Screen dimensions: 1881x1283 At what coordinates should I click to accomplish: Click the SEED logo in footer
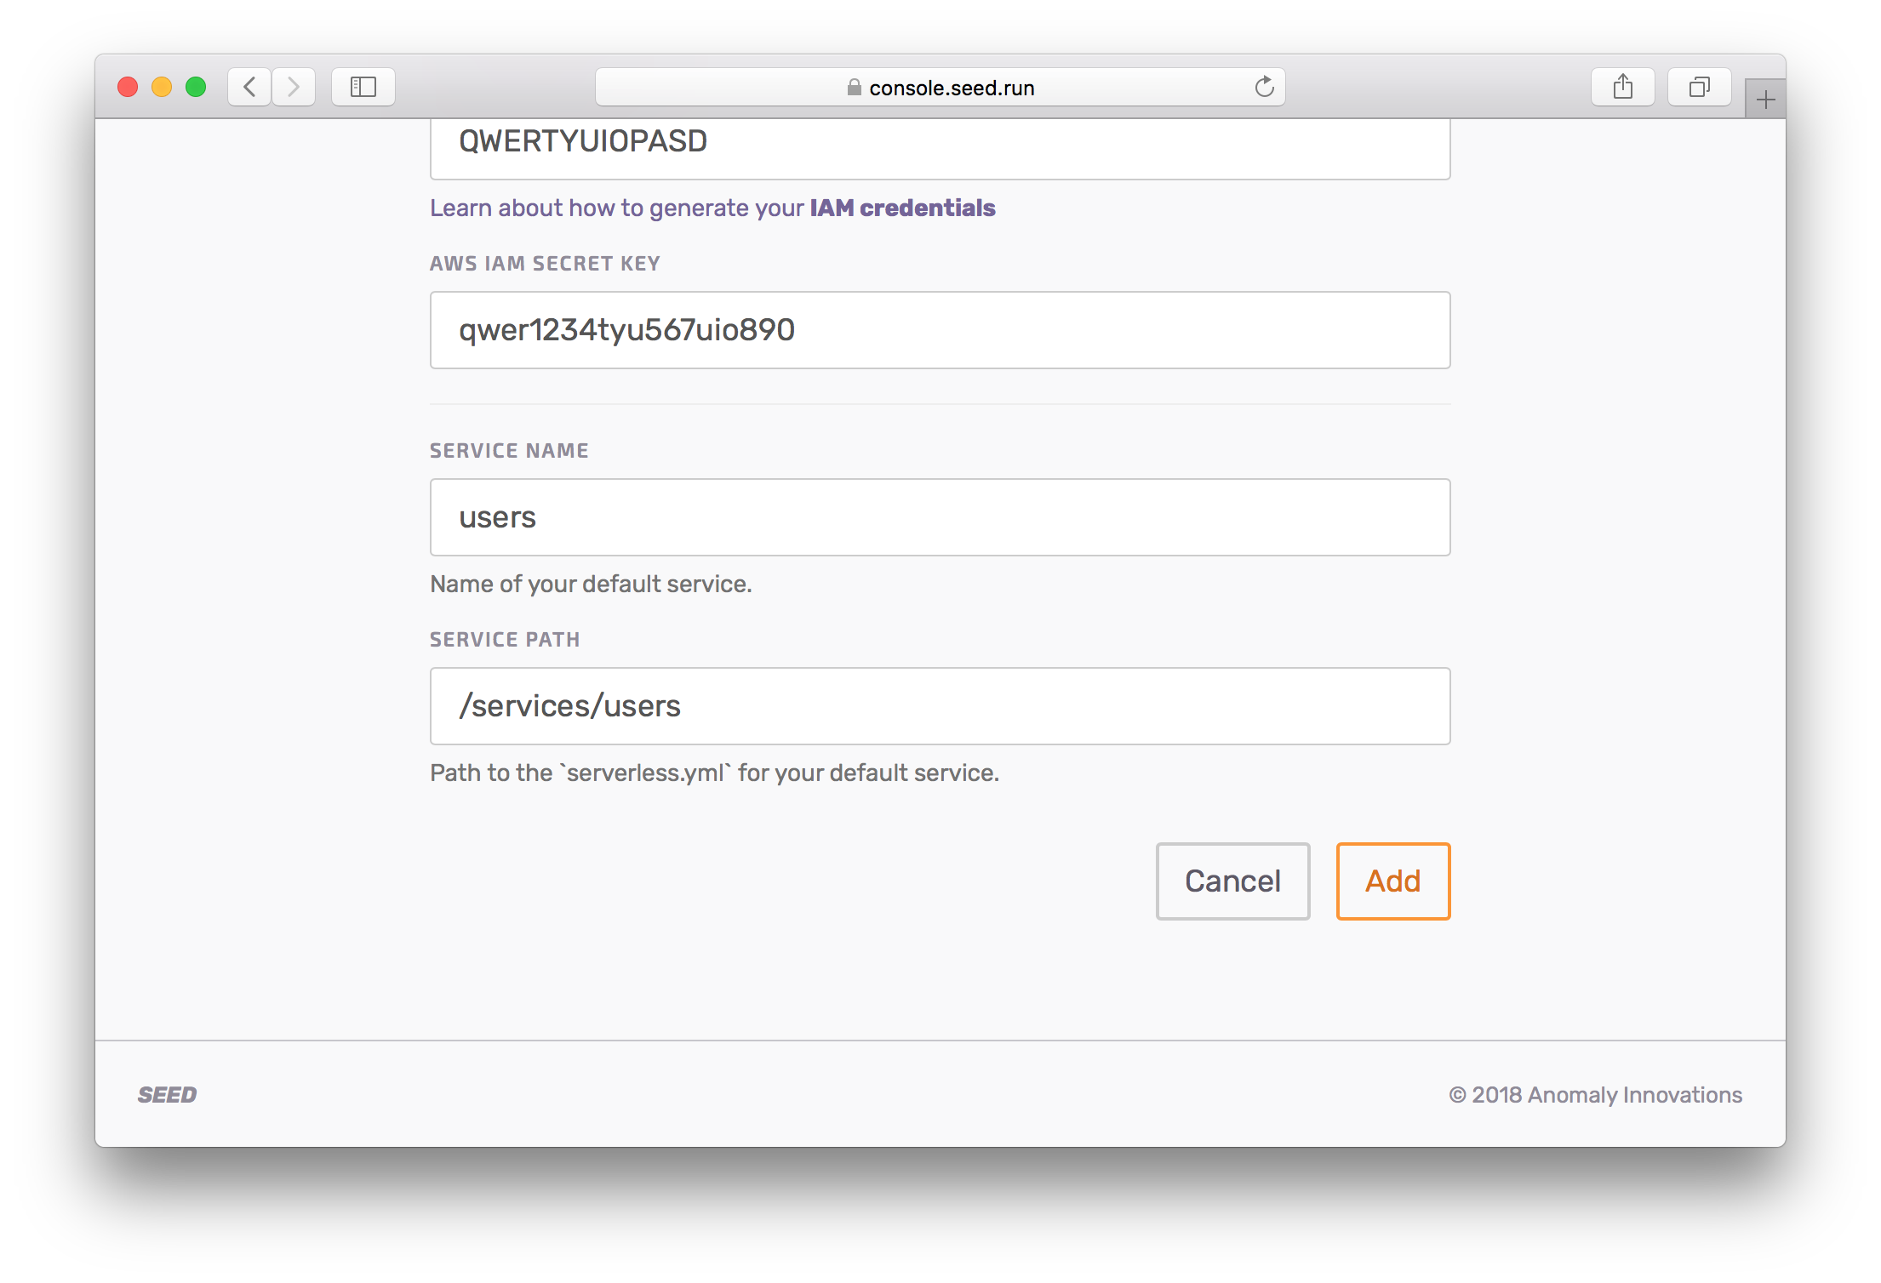pyautogui.click(x=168, y=1095)
